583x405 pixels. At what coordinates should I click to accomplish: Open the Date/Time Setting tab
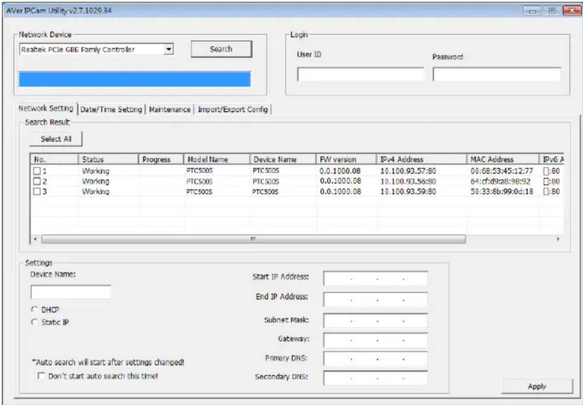click(112, 109)
